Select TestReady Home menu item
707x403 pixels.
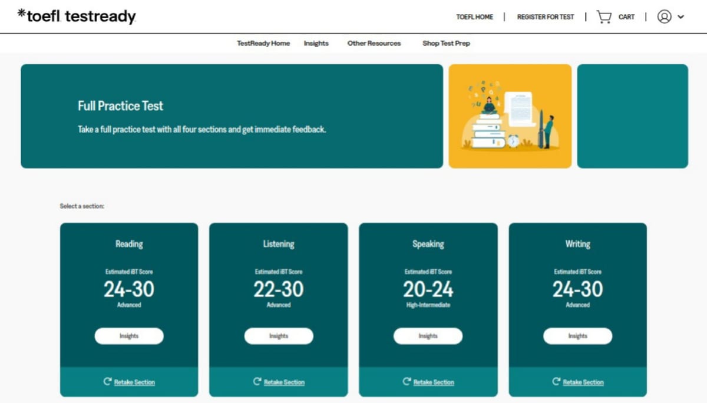coord(263,43)
